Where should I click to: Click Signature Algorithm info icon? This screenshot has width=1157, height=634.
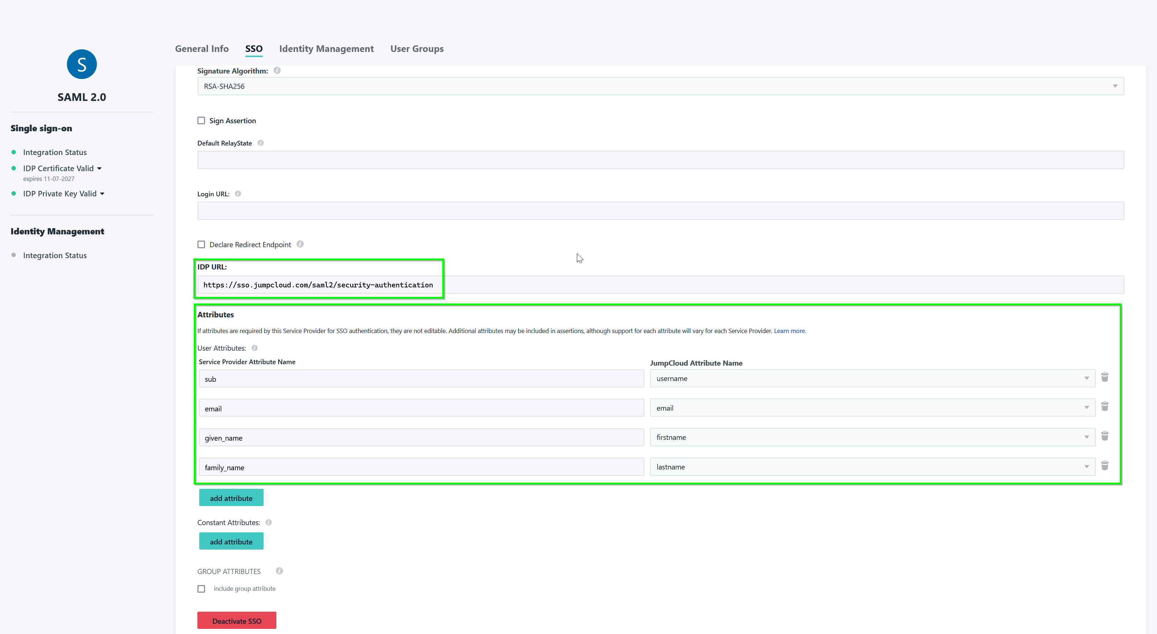point(277,71)
